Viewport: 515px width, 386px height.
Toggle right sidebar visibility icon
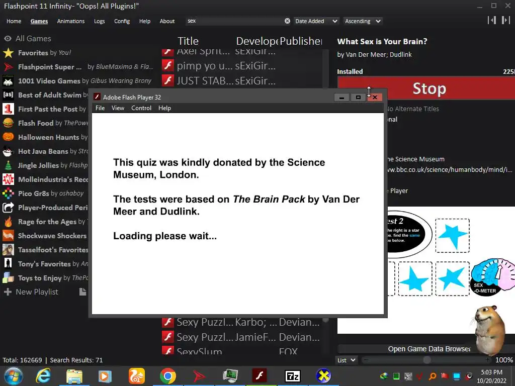pyautogui.click(x=505, y=20)
